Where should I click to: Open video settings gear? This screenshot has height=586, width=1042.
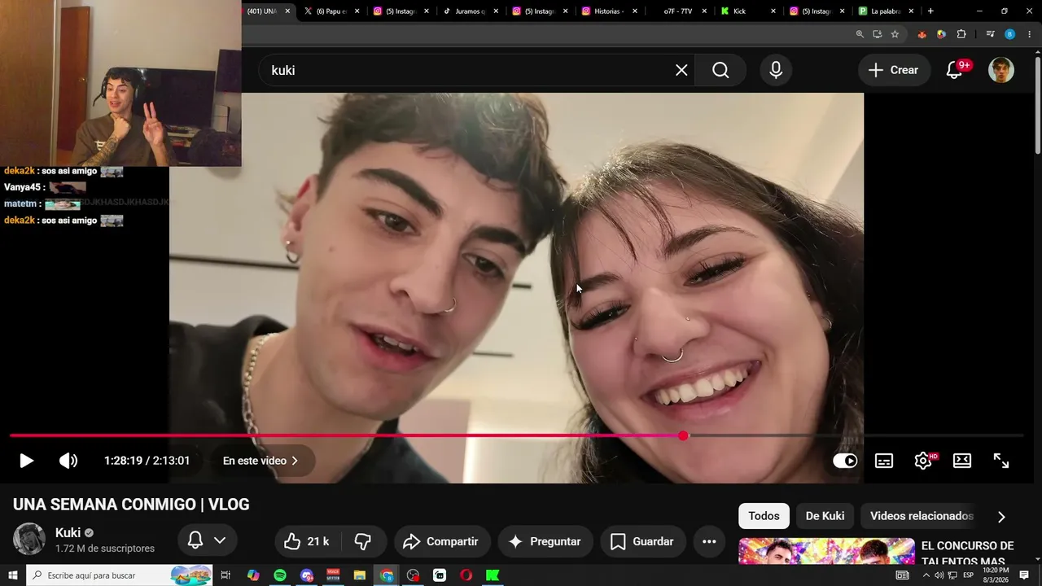(x=923, y=461)
